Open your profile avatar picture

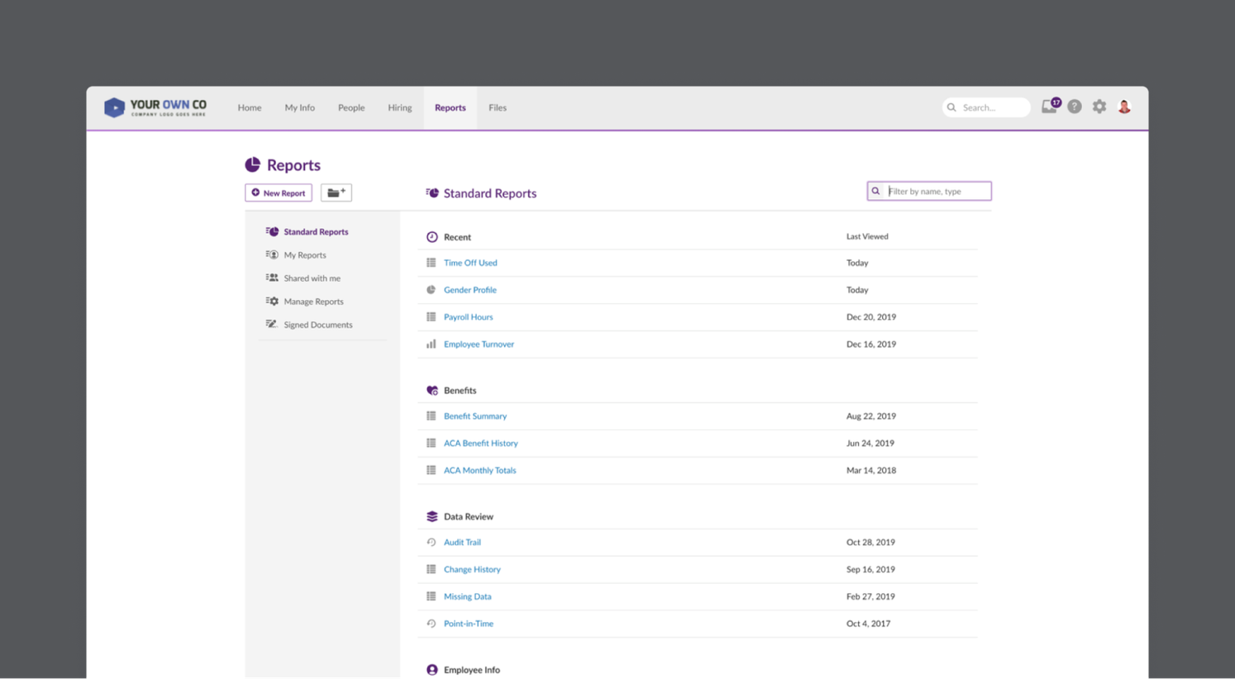(1123, 107)
